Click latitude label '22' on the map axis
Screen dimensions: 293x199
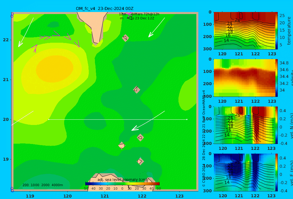point(6,40)
